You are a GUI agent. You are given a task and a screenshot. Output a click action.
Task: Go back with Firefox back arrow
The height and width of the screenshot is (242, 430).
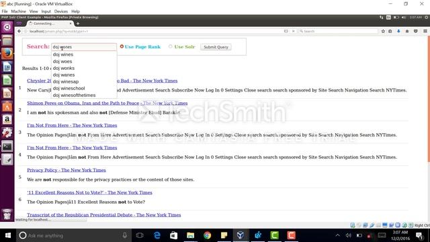19,32
